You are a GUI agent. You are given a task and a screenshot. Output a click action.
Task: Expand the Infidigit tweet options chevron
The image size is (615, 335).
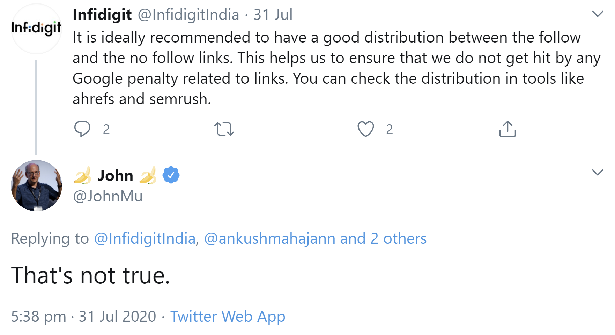pos(598,14)
